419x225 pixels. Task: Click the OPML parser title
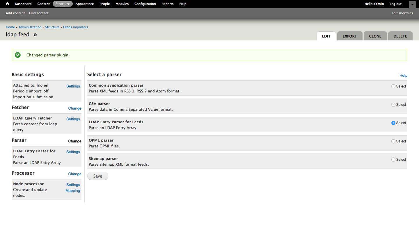101,140
